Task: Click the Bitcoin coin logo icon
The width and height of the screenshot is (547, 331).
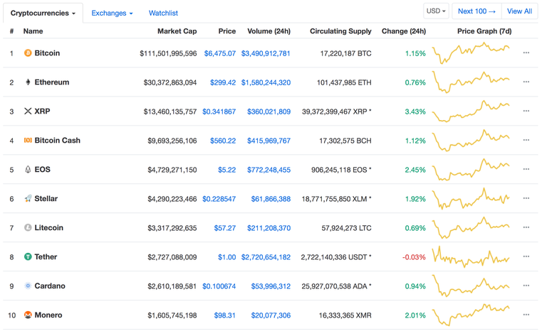Action: tap(28, 53)
